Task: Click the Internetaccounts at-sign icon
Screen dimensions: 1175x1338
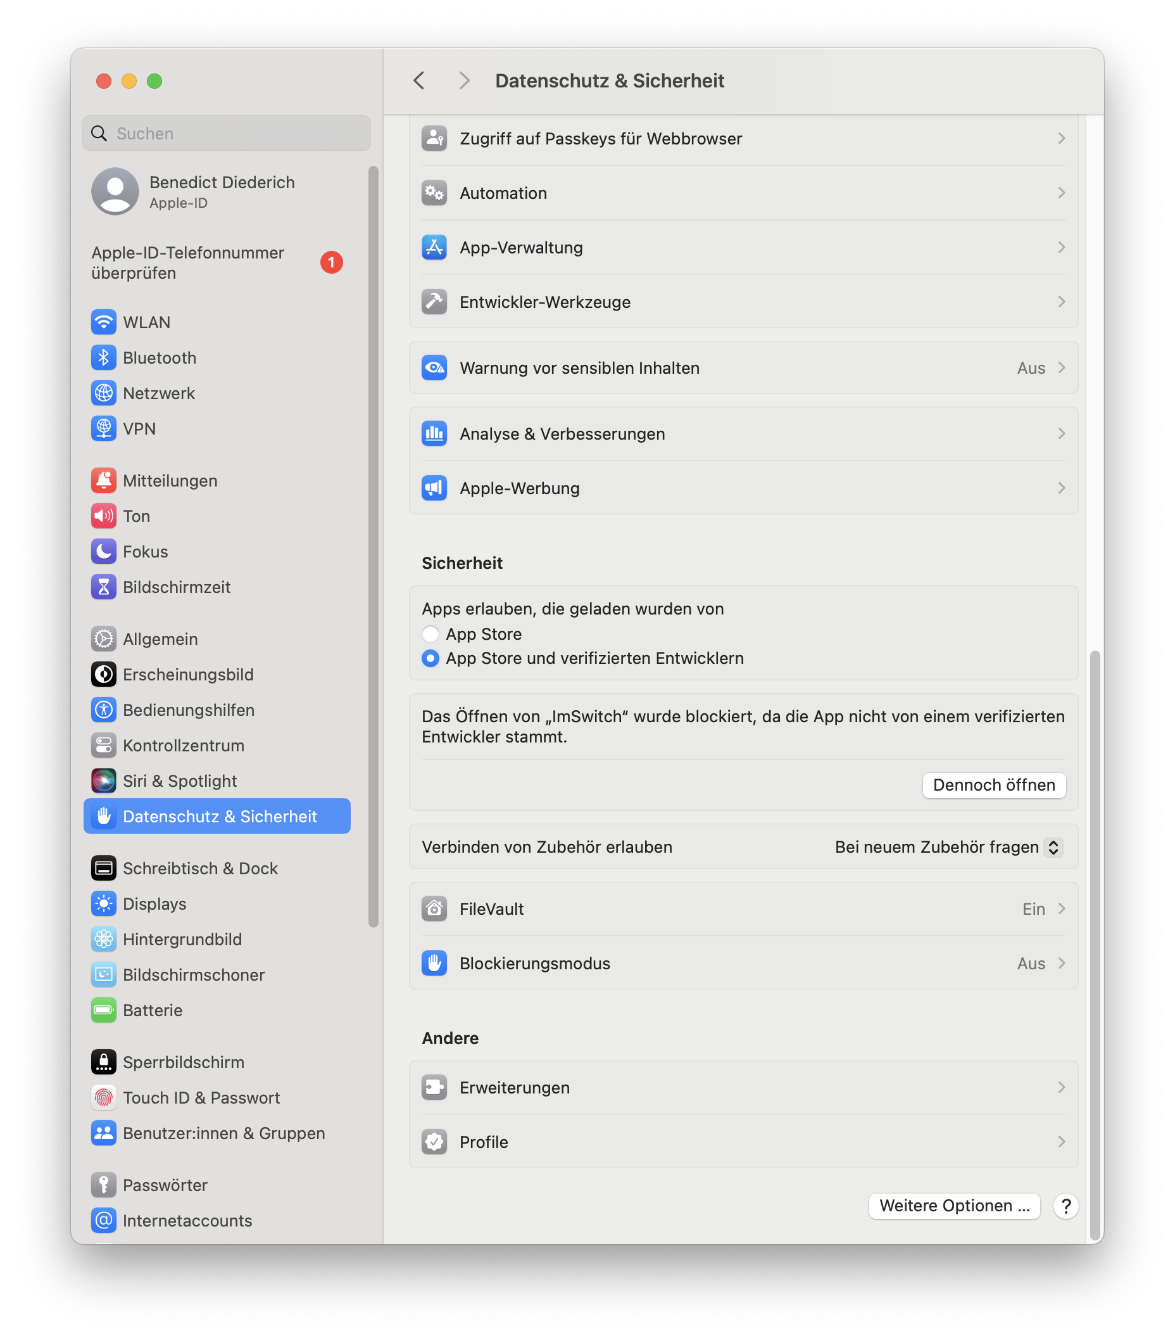Action: 103,1221
